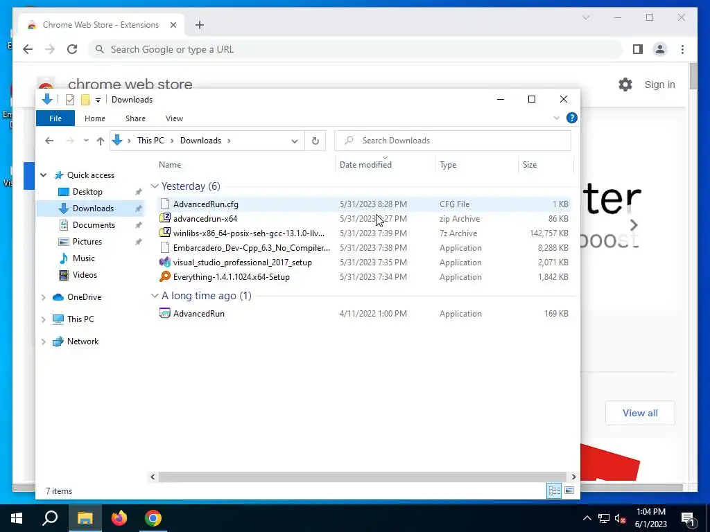Open the recent locations dropdown
710x532 pixels.
click(x=86, y=141)
